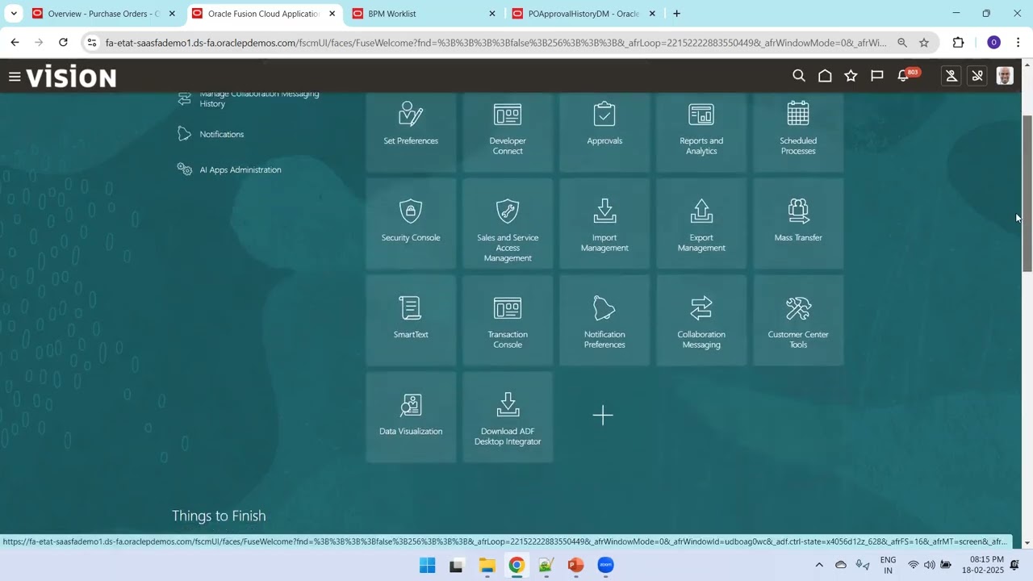Open the browser Extensions puzzle icon

tap(959, 43)
